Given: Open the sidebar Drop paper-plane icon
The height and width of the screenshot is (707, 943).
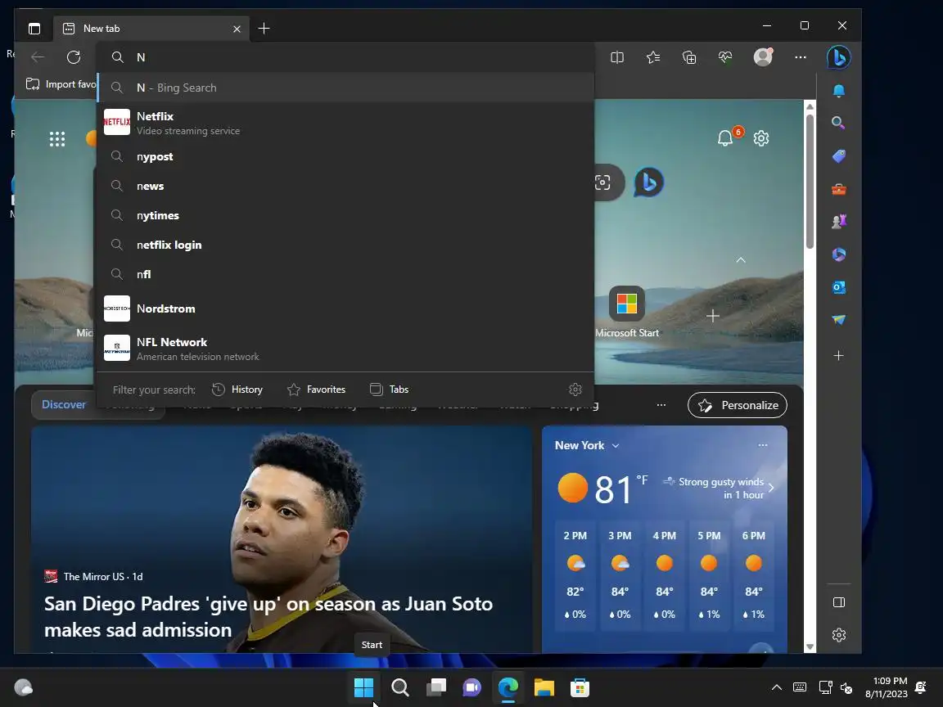Looking at the screenshot, I should pyautogui.click(x=838, y=320).
